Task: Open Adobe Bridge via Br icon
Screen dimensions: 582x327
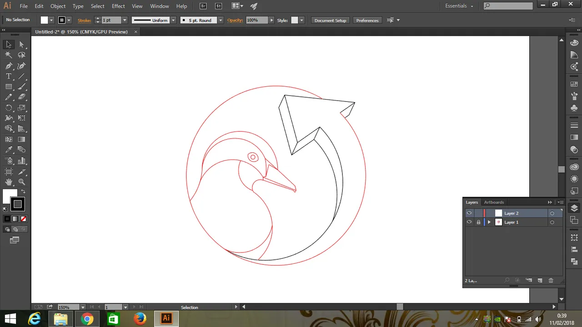Action: pos(204,6)
